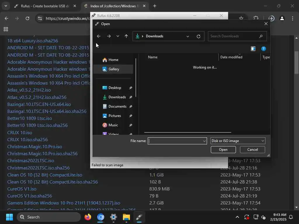Screen dimensions: 299x224
Task: Bookmark this page with the star
Action: click(x=241, y=18)
